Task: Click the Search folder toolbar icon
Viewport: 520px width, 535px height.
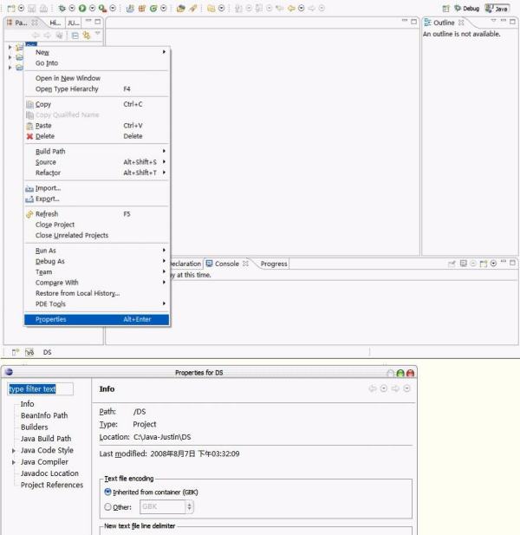Action: (x=211, y=8)
